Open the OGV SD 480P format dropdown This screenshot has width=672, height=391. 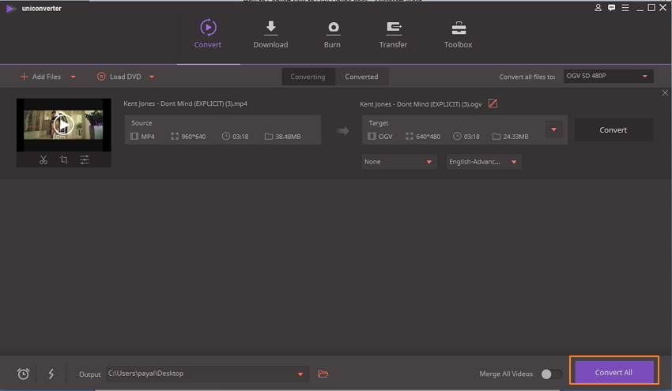(608, 76)
